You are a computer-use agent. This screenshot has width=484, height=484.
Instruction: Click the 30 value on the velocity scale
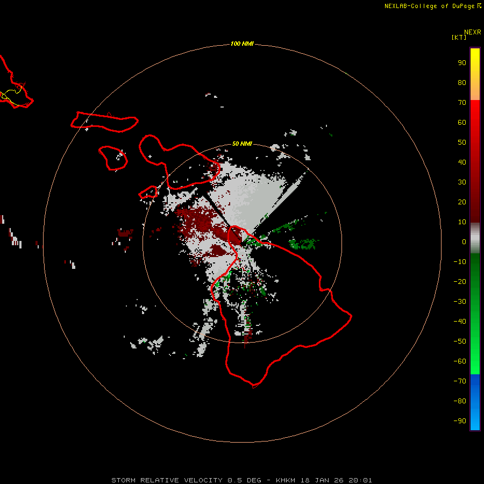point(462,182)
